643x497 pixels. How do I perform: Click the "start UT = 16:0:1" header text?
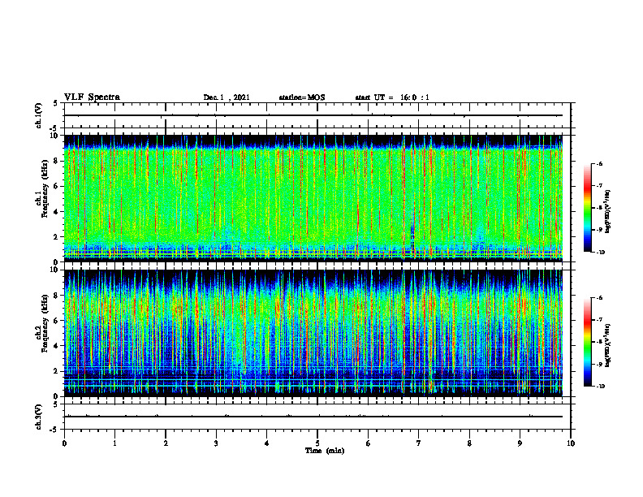392,97
